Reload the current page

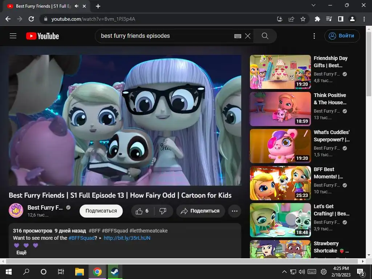pos(31,19)
